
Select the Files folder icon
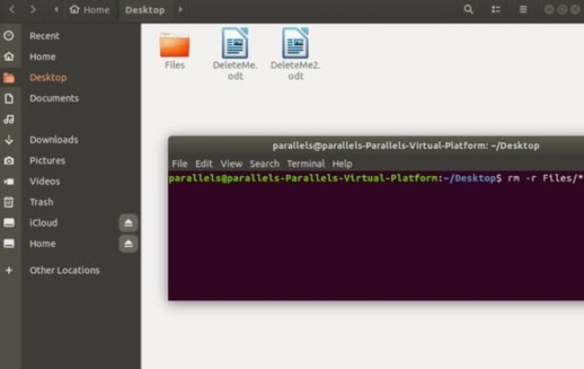[174, 45]
